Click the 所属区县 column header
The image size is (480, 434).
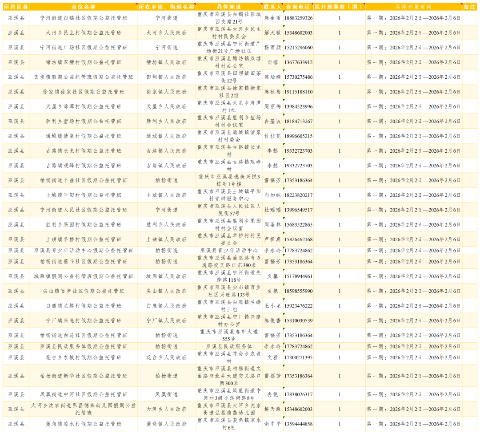(16, 7)
